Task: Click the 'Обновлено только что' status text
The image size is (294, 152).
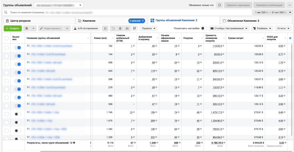Action: [x=201, y=5]
